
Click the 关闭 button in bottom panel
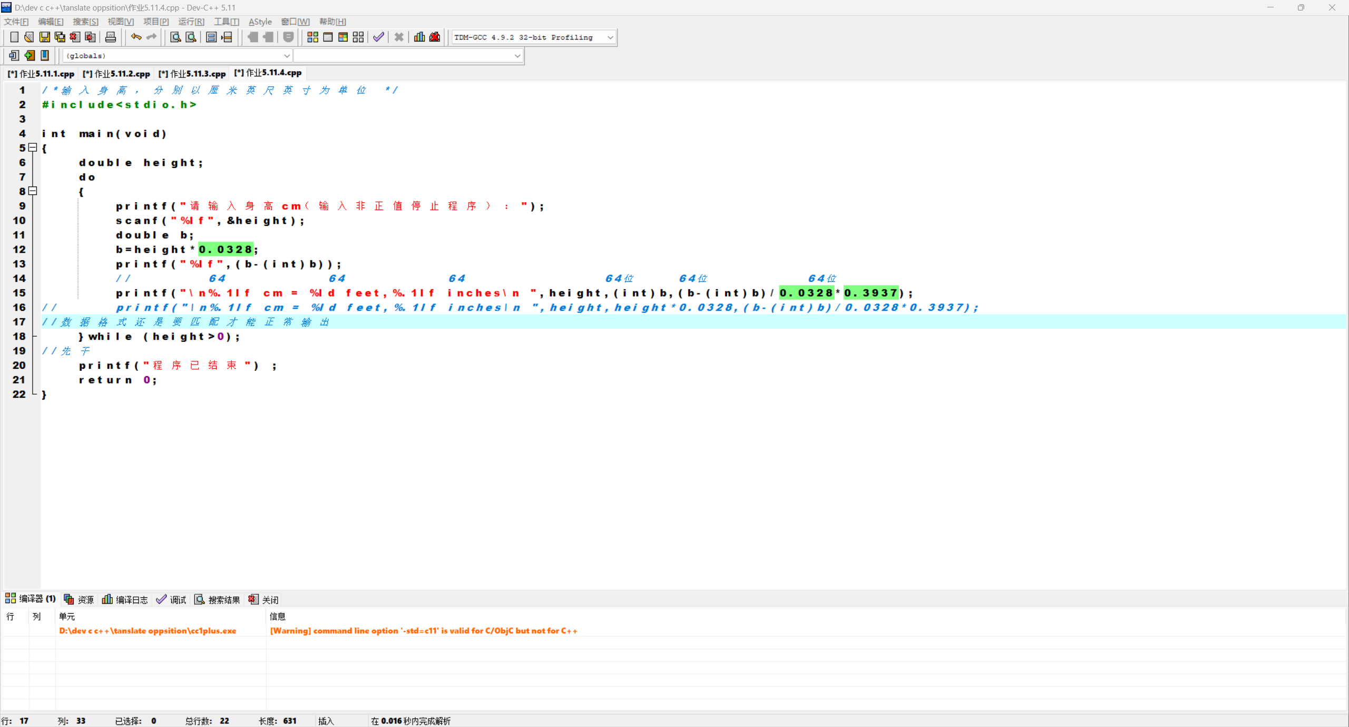[x=264, y=600]
